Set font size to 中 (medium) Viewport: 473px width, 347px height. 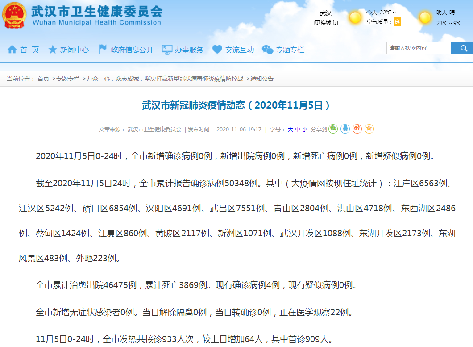point(298,130)
